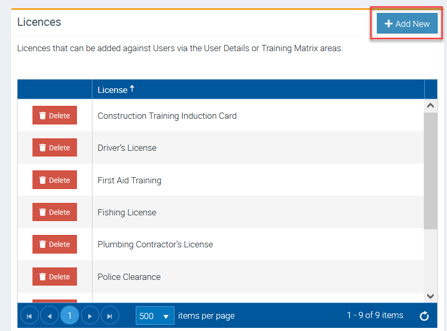Viewport: 447px width, 331px height.
Task: Go to the first page icon
Action: [29, 316]
